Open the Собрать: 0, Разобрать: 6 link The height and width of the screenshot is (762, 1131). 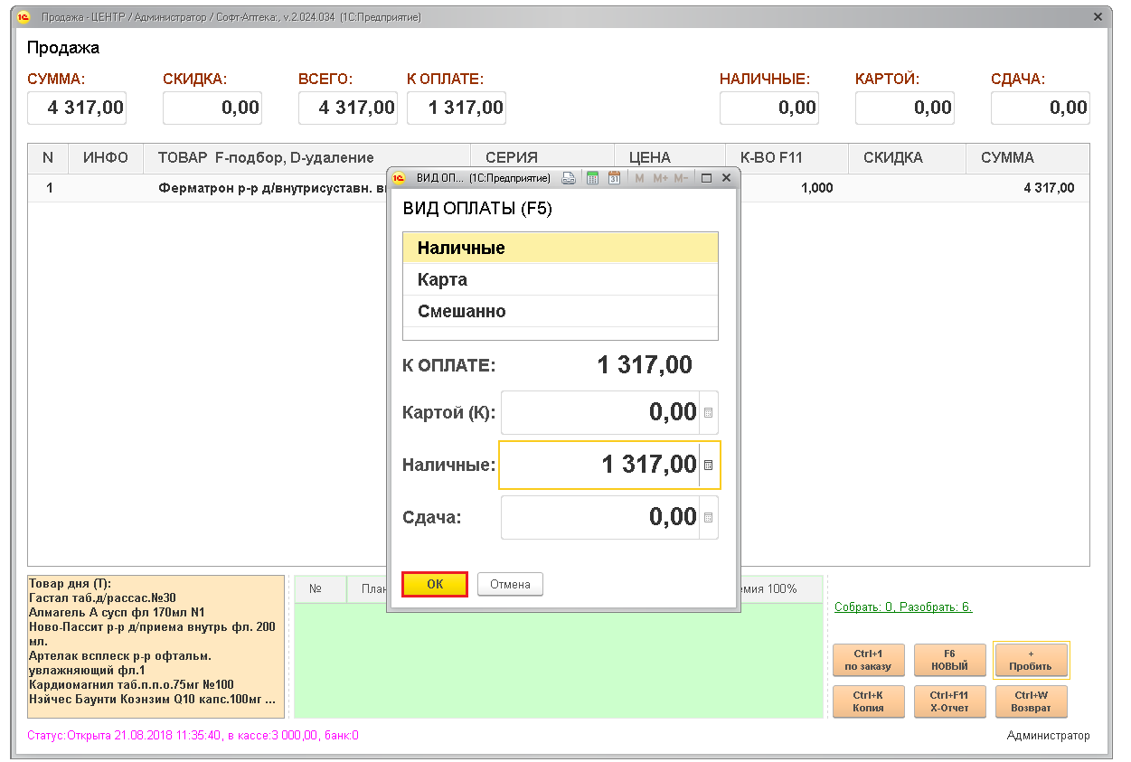[x=902, y=607]
